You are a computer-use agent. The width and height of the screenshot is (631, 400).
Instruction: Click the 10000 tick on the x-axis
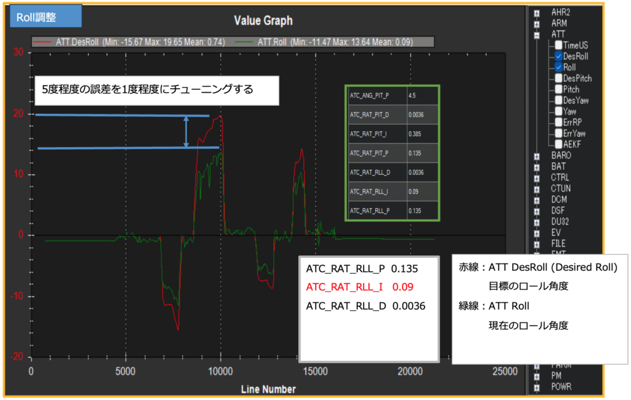[220, 371]
